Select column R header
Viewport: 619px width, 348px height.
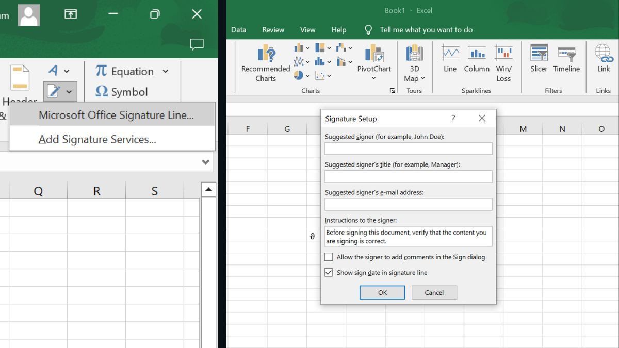(x=96, y=191)
